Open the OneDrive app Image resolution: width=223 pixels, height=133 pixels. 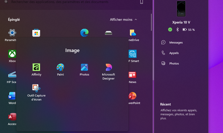point(133,35)
